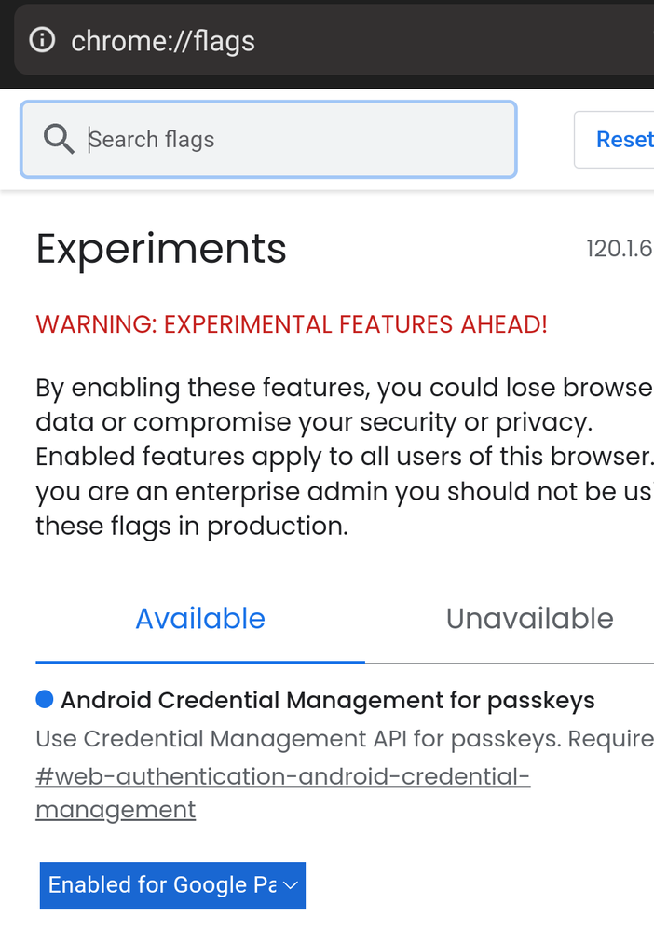
Task: Click the paragraph about enabling these features
Action: pyautogui.click(x=345, y=457)
